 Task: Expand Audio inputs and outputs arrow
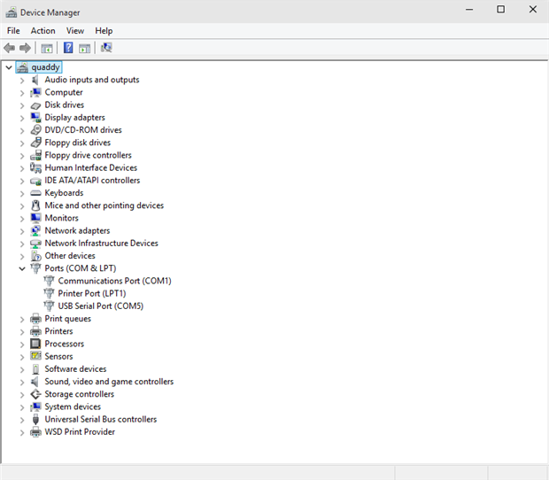(x=22, y=81)
